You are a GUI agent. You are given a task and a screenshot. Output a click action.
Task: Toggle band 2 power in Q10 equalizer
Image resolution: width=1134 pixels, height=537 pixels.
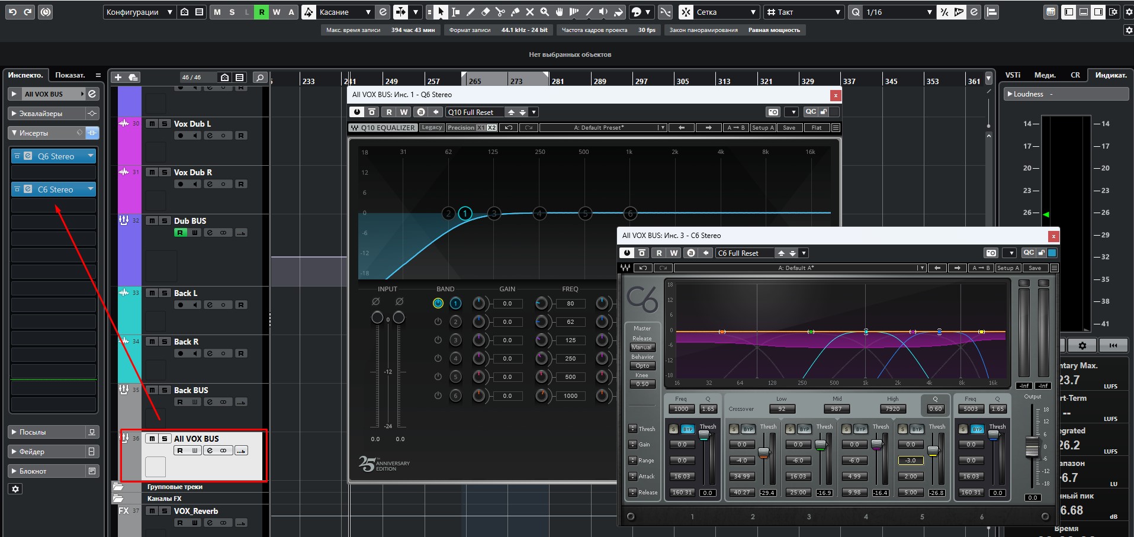(438, 321)
